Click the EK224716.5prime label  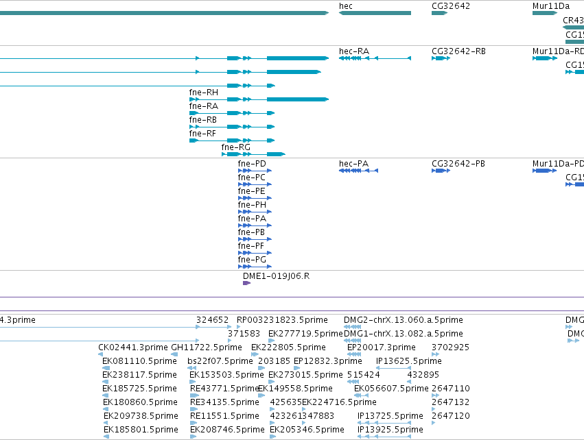pos(339,402)
